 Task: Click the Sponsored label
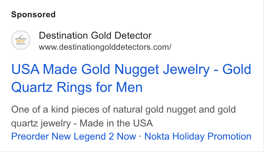tap(33, 15)
